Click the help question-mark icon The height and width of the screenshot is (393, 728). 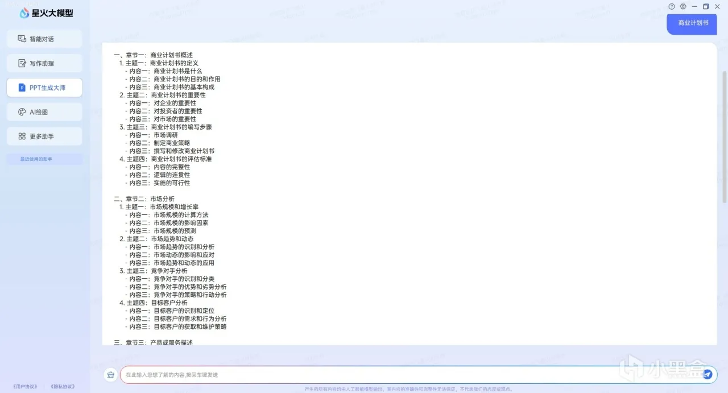[x=672, y=6]
